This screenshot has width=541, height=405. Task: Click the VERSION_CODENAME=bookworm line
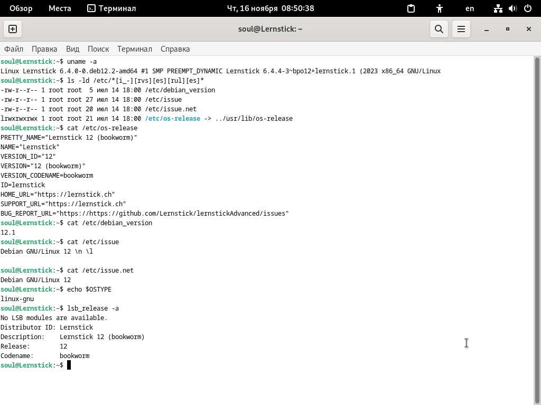click(46, 176)
